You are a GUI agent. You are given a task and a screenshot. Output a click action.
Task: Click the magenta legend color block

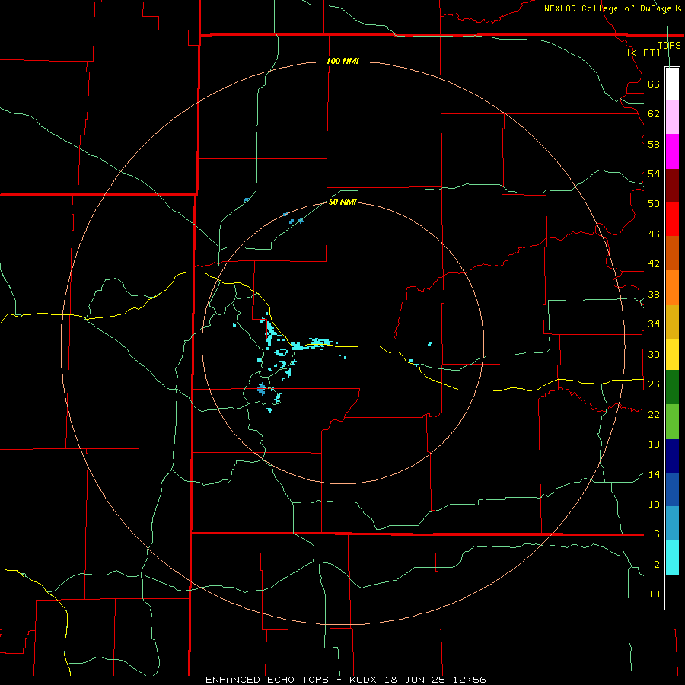672,151
